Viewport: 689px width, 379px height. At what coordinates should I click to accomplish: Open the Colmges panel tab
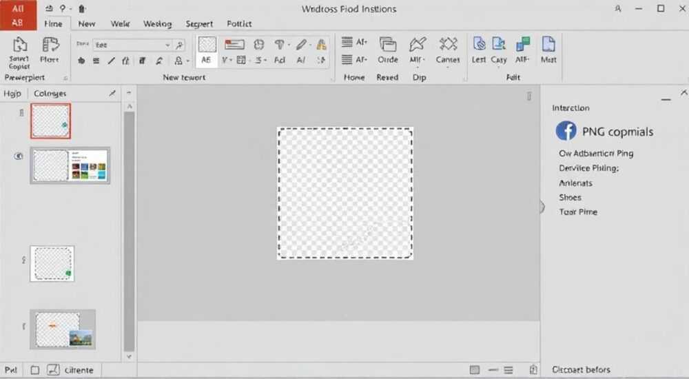50,93
